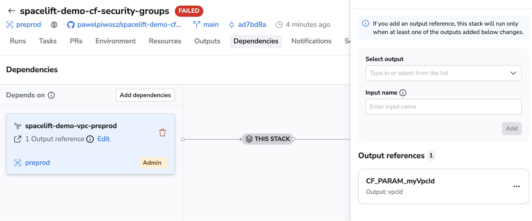Open the preprod space link in dependency card

point(37,163)
